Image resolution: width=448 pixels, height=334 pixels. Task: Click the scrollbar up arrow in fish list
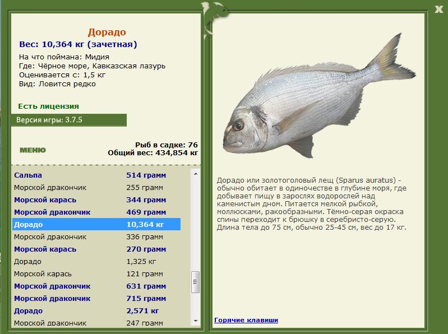point(196,174)
